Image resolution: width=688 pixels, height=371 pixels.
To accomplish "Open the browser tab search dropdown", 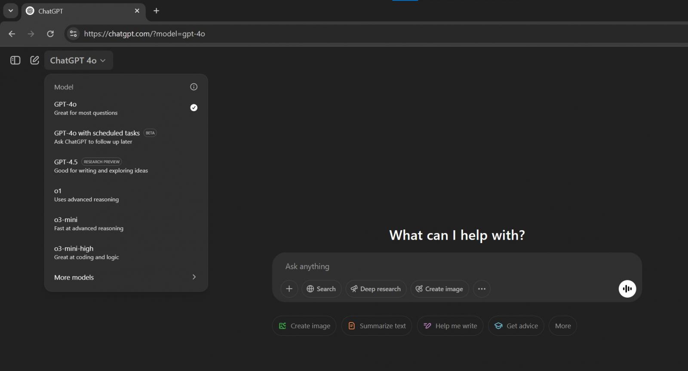I will point(11,11).
